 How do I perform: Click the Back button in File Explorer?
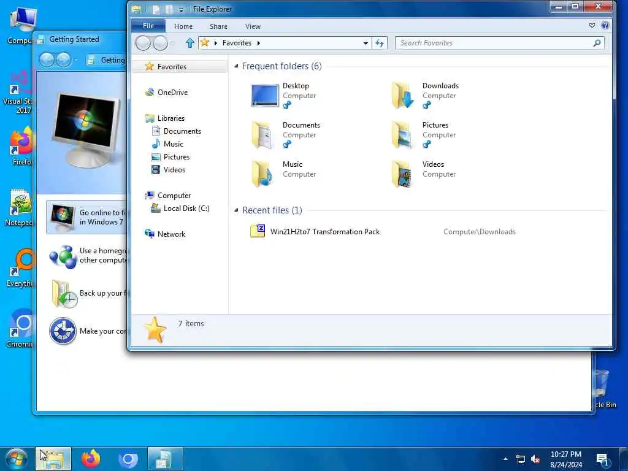[143, 43]
